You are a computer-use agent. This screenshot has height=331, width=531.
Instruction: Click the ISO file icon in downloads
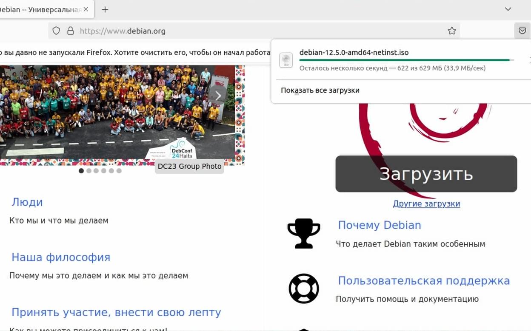[x=286, y=60]
